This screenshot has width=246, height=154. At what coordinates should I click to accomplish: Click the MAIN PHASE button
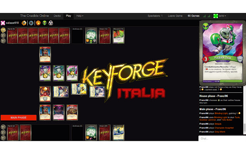pos(18,117)
